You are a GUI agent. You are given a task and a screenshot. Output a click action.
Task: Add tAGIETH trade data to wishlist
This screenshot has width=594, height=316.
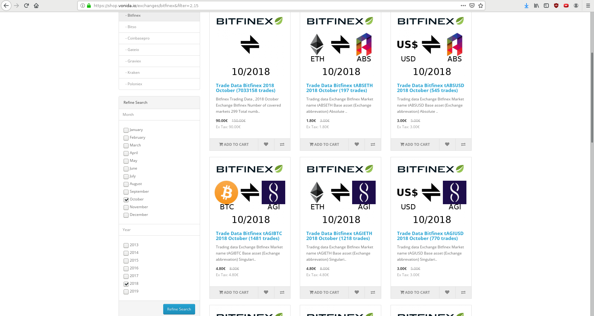coord(357,292)
